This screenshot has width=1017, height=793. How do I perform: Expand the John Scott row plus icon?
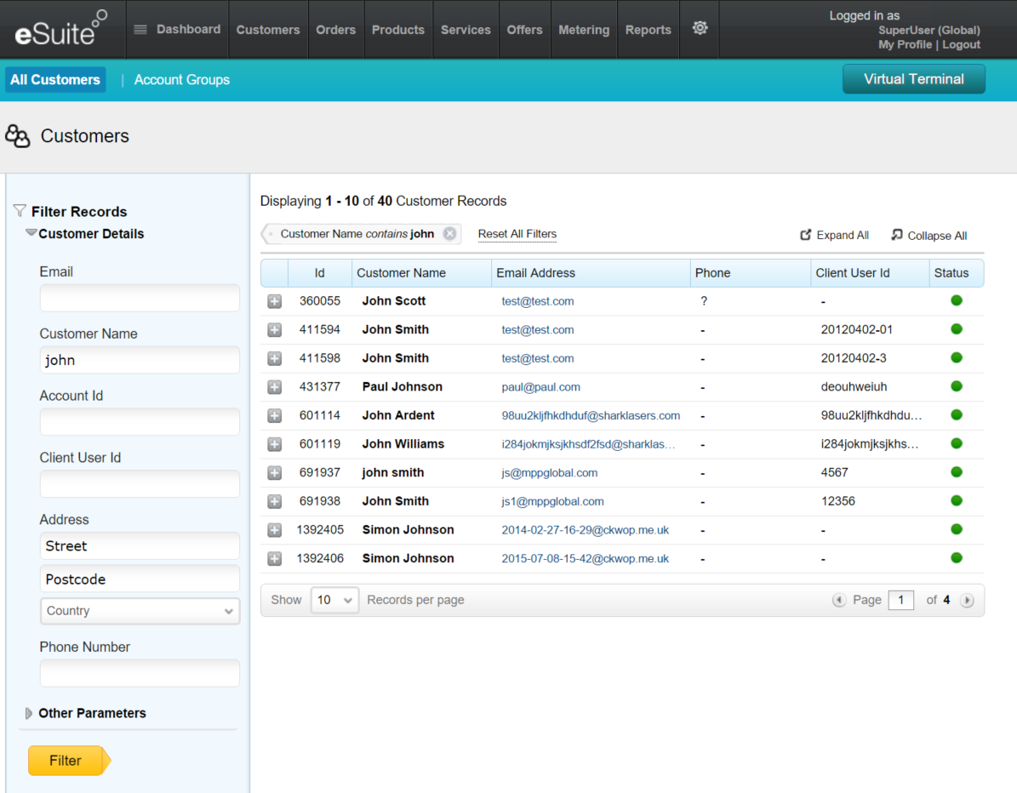click(x=274, y=301)
